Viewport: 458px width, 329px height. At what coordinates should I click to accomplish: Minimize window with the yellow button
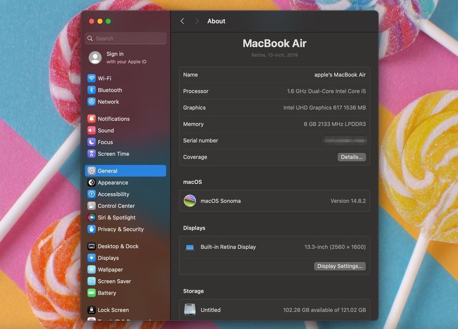(100, 21)
